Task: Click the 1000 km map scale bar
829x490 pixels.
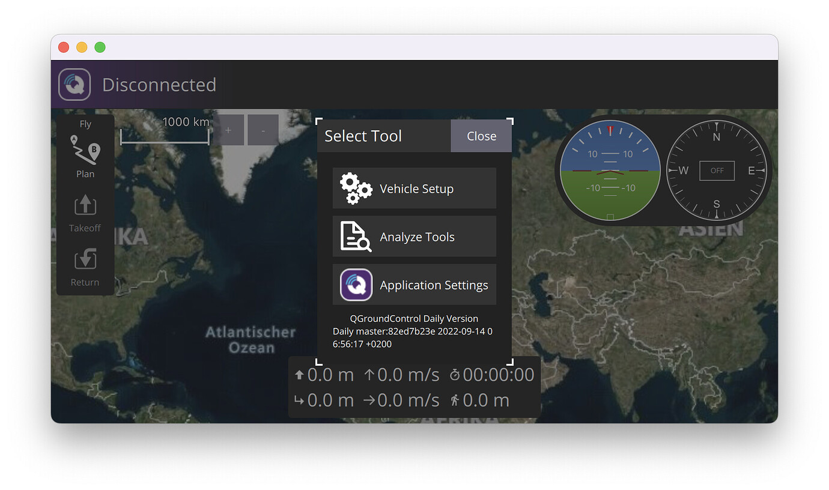Action: (165, 131)
